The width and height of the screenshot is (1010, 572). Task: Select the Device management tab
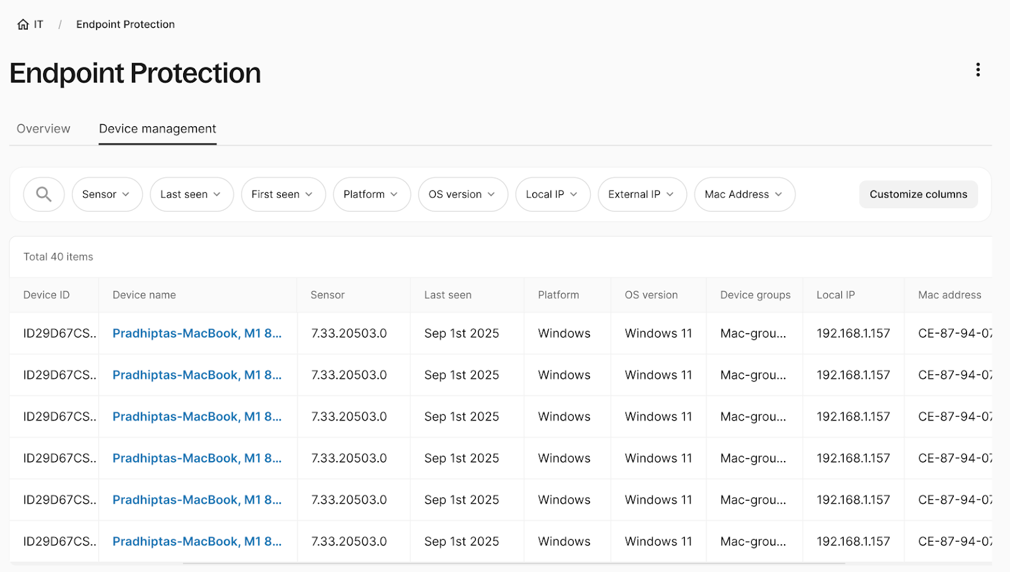click(157, 129)
